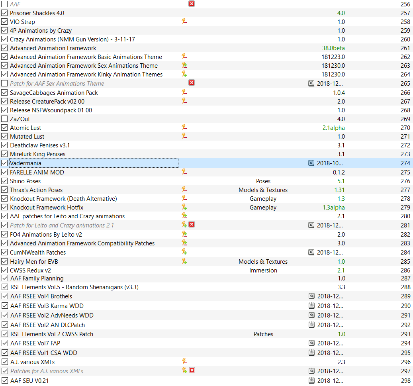The image size is (413, 386).
Task: Click calendar icon on AAF SEU V0.21 row
Action: point(311,380)
